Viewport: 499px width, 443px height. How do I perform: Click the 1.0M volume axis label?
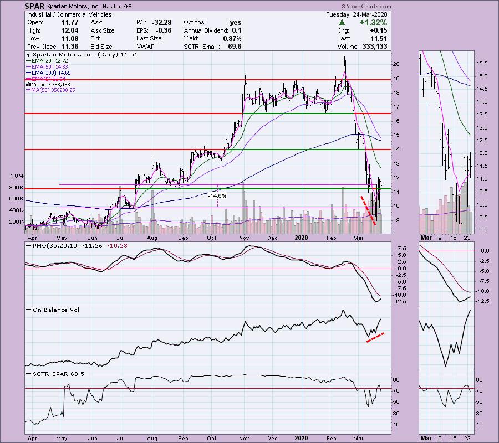pos(17,176)
